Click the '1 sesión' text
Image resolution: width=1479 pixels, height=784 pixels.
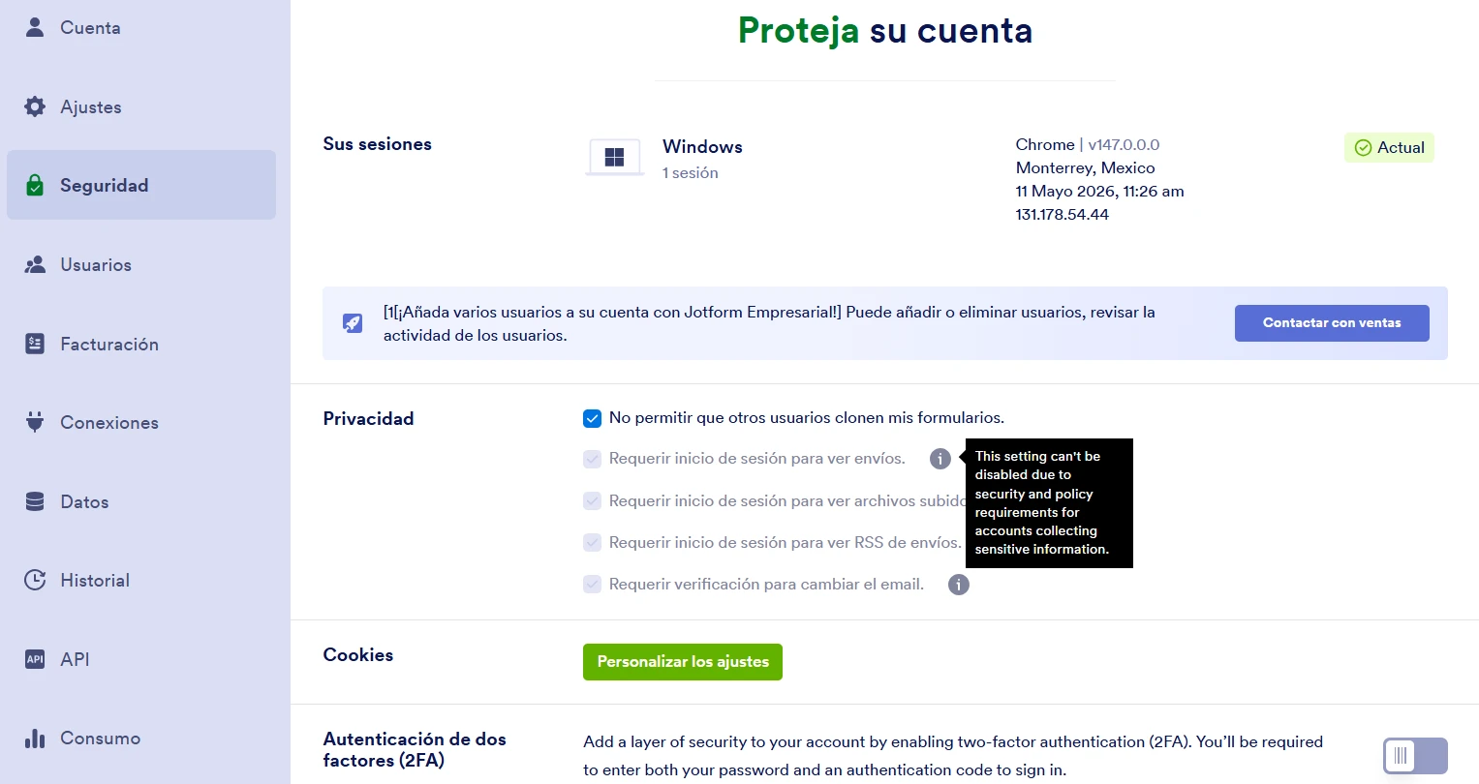691,173
